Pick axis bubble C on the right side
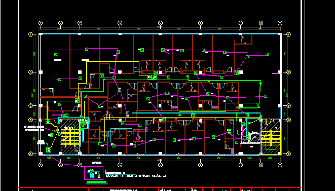 click(x=289, y=105)
